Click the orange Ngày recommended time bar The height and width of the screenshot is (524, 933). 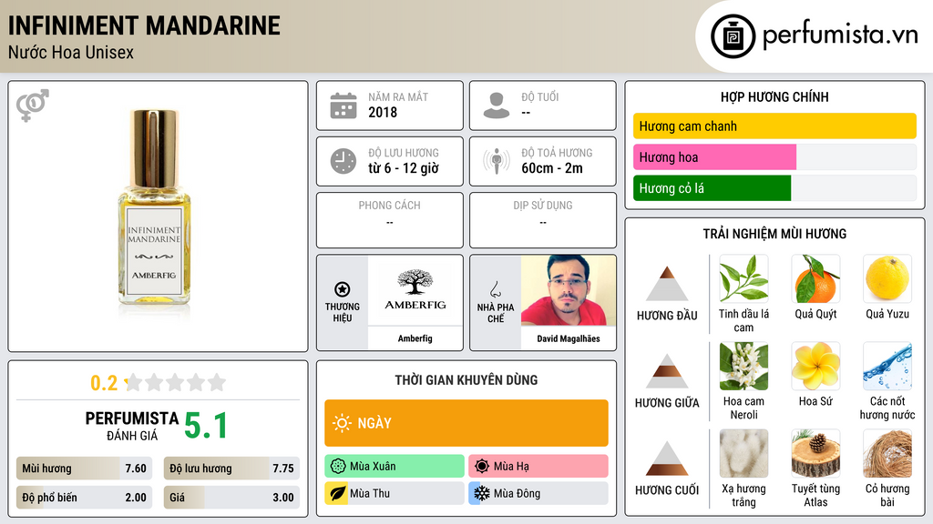click(466, 423)
